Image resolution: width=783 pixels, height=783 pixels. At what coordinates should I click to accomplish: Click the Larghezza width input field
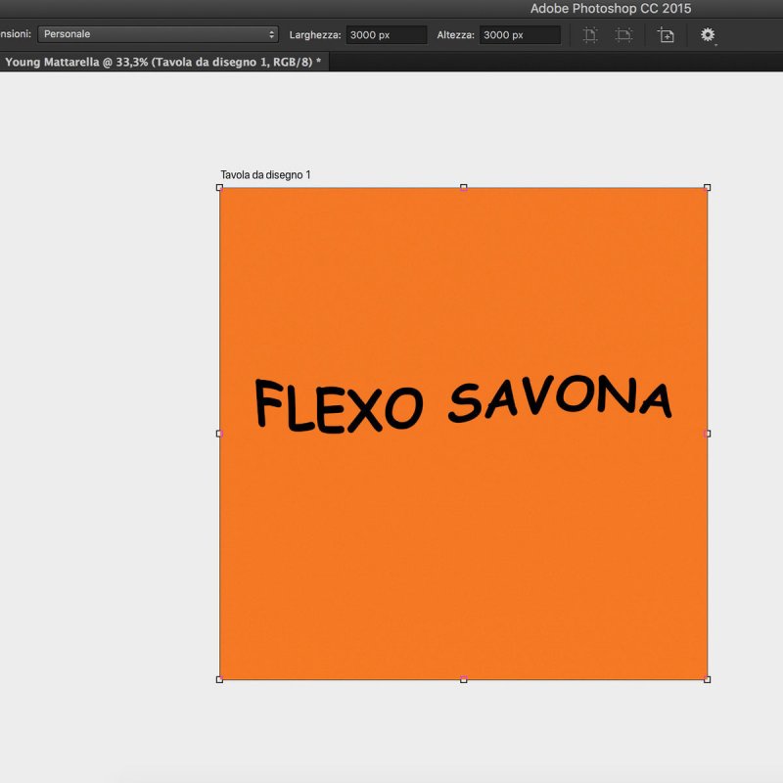[x=386, y=35]
